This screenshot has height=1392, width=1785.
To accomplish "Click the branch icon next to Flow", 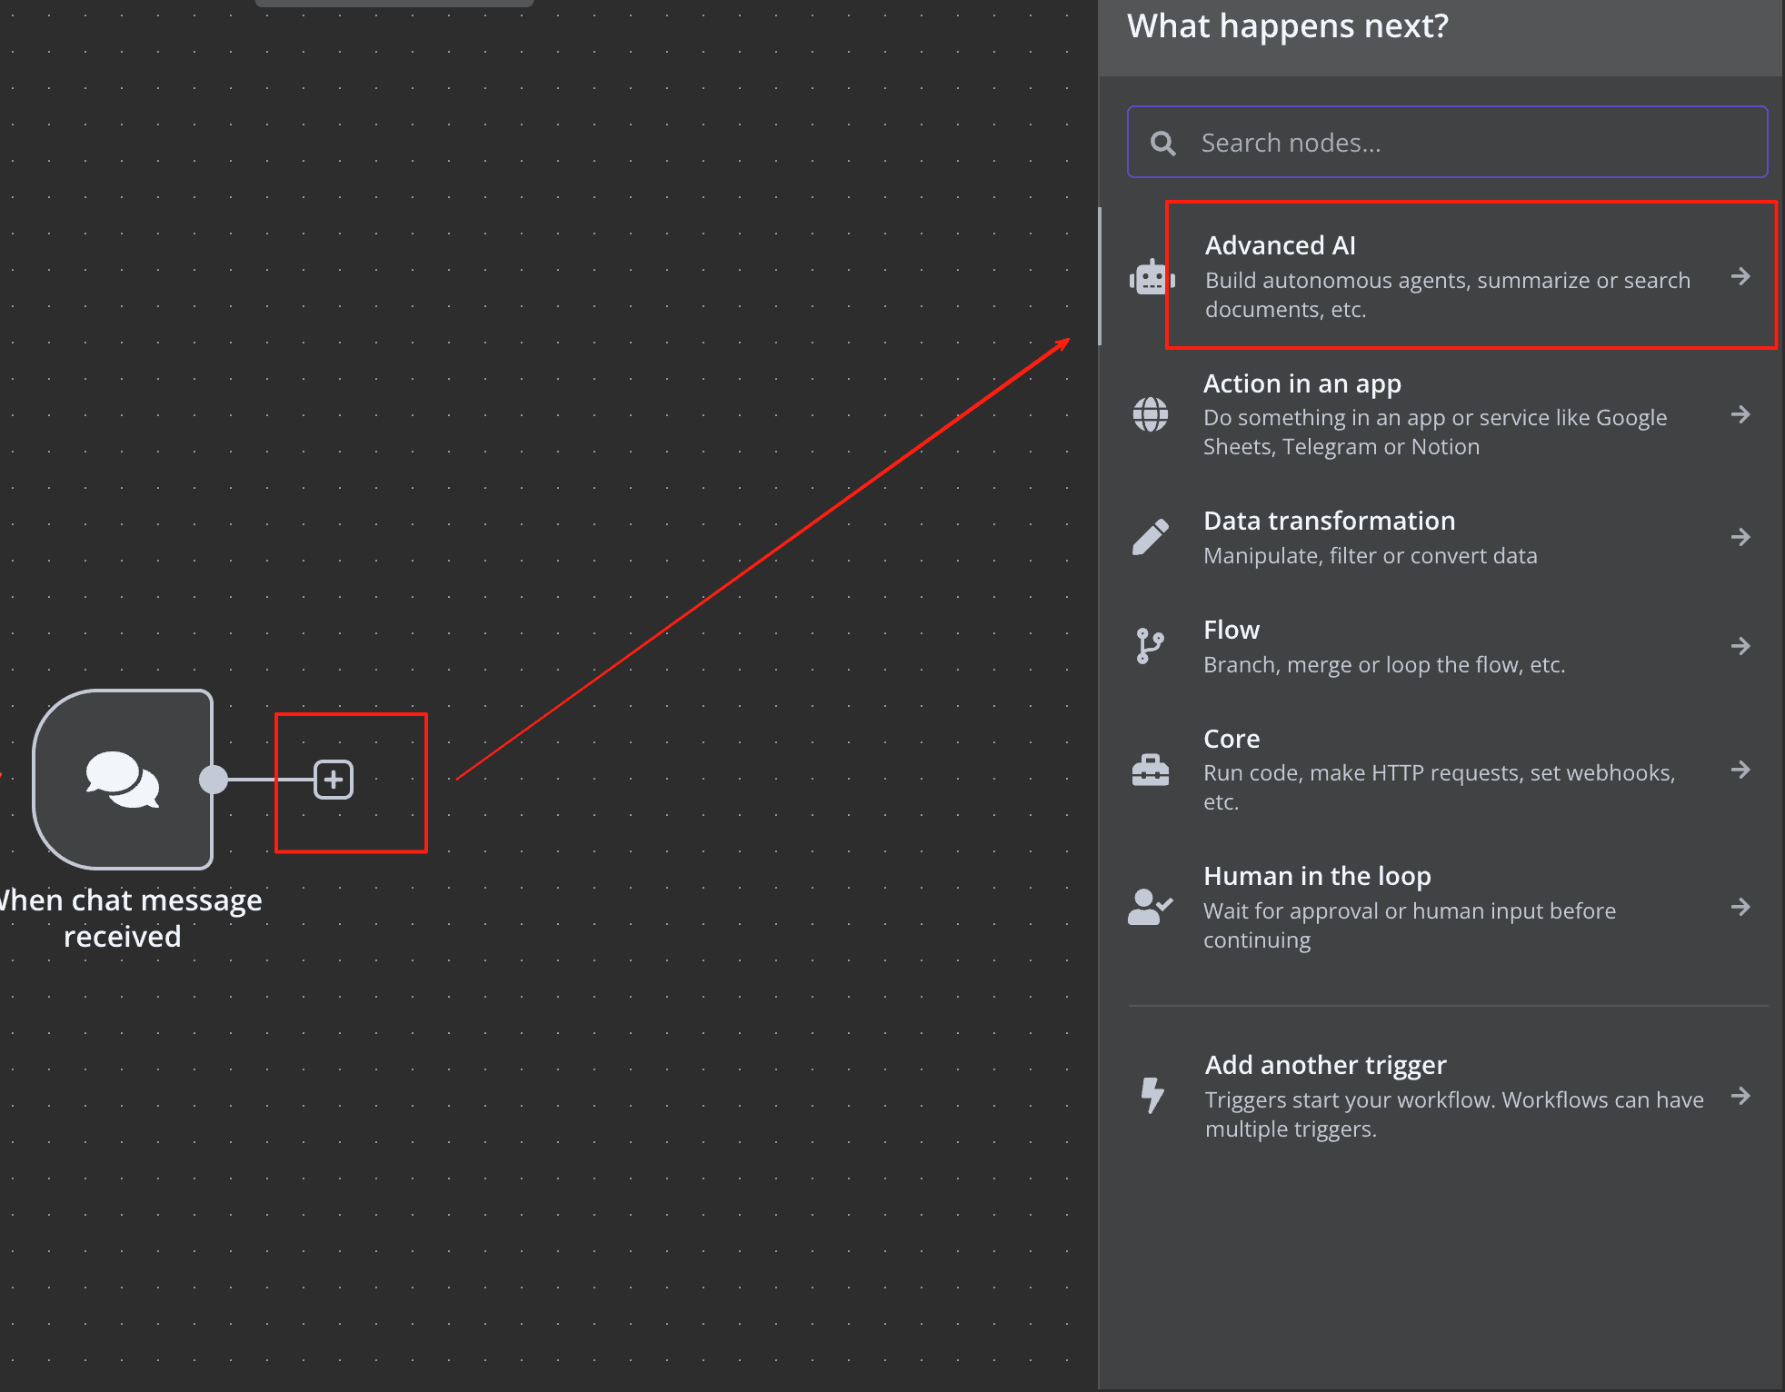I will [1151, 646].
